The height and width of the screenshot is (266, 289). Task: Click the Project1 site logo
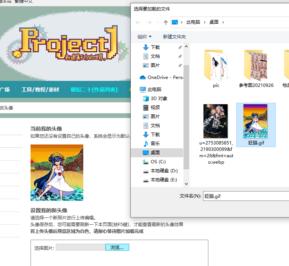tap(68, 44)
